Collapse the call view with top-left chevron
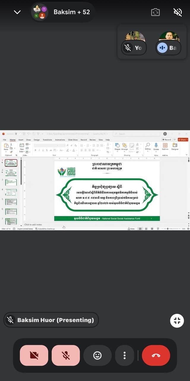This screenshot has width=190, height=381. pos(17,12)
